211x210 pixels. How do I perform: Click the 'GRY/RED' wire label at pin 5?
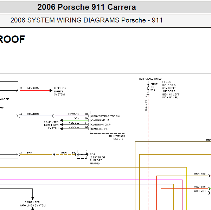point(33,88)
